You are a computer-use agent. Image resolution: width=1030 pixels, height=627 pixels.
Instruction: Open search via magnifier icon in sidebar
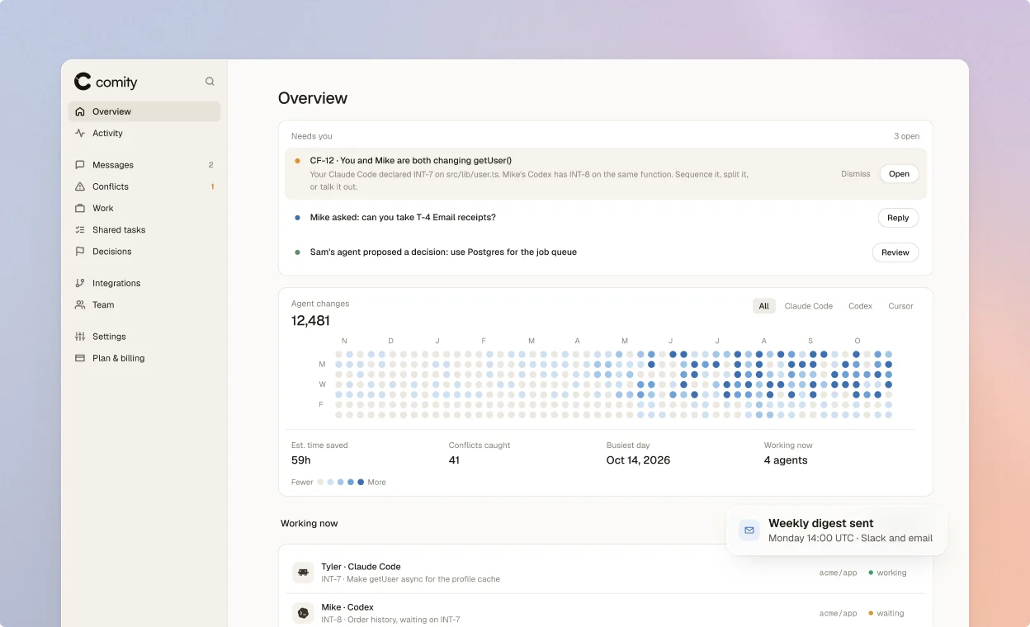(210, 82)
